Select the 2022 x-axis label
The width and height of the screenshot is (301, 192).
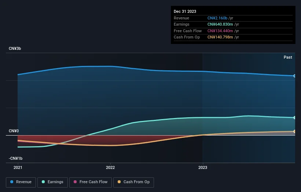[x=110, y=168]
